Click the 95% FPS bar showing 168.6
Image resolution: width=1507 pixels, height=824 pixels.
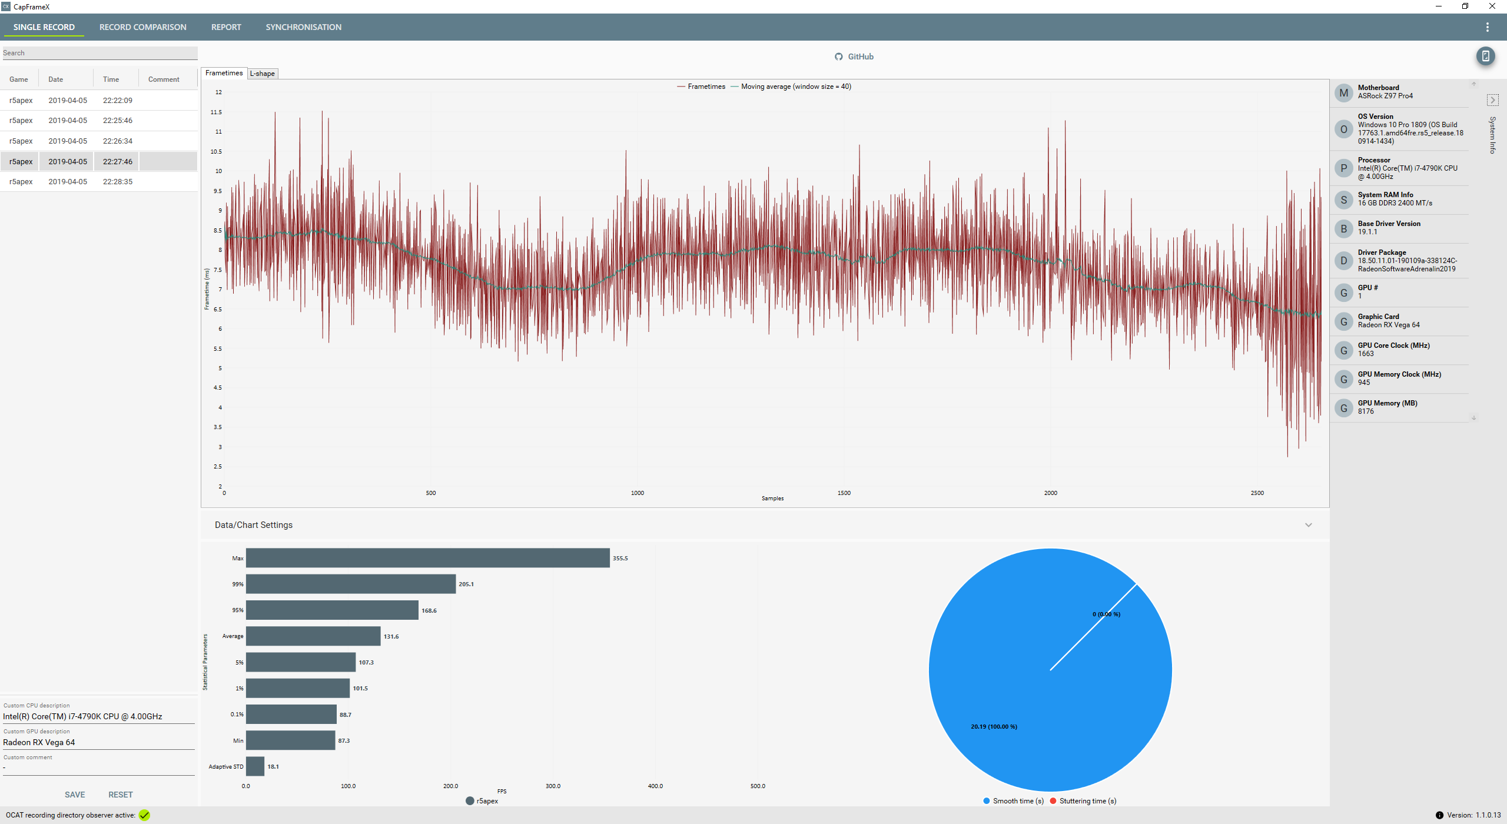(x=332, y=610)
